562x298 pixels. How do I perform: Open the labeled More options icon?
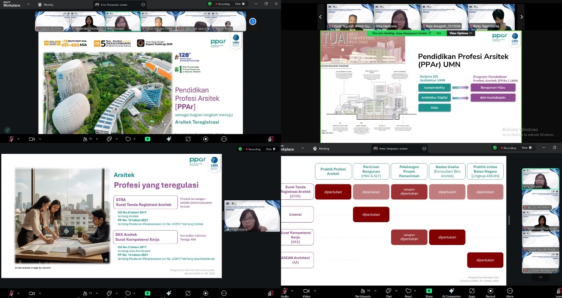click(x=509, y=291)
